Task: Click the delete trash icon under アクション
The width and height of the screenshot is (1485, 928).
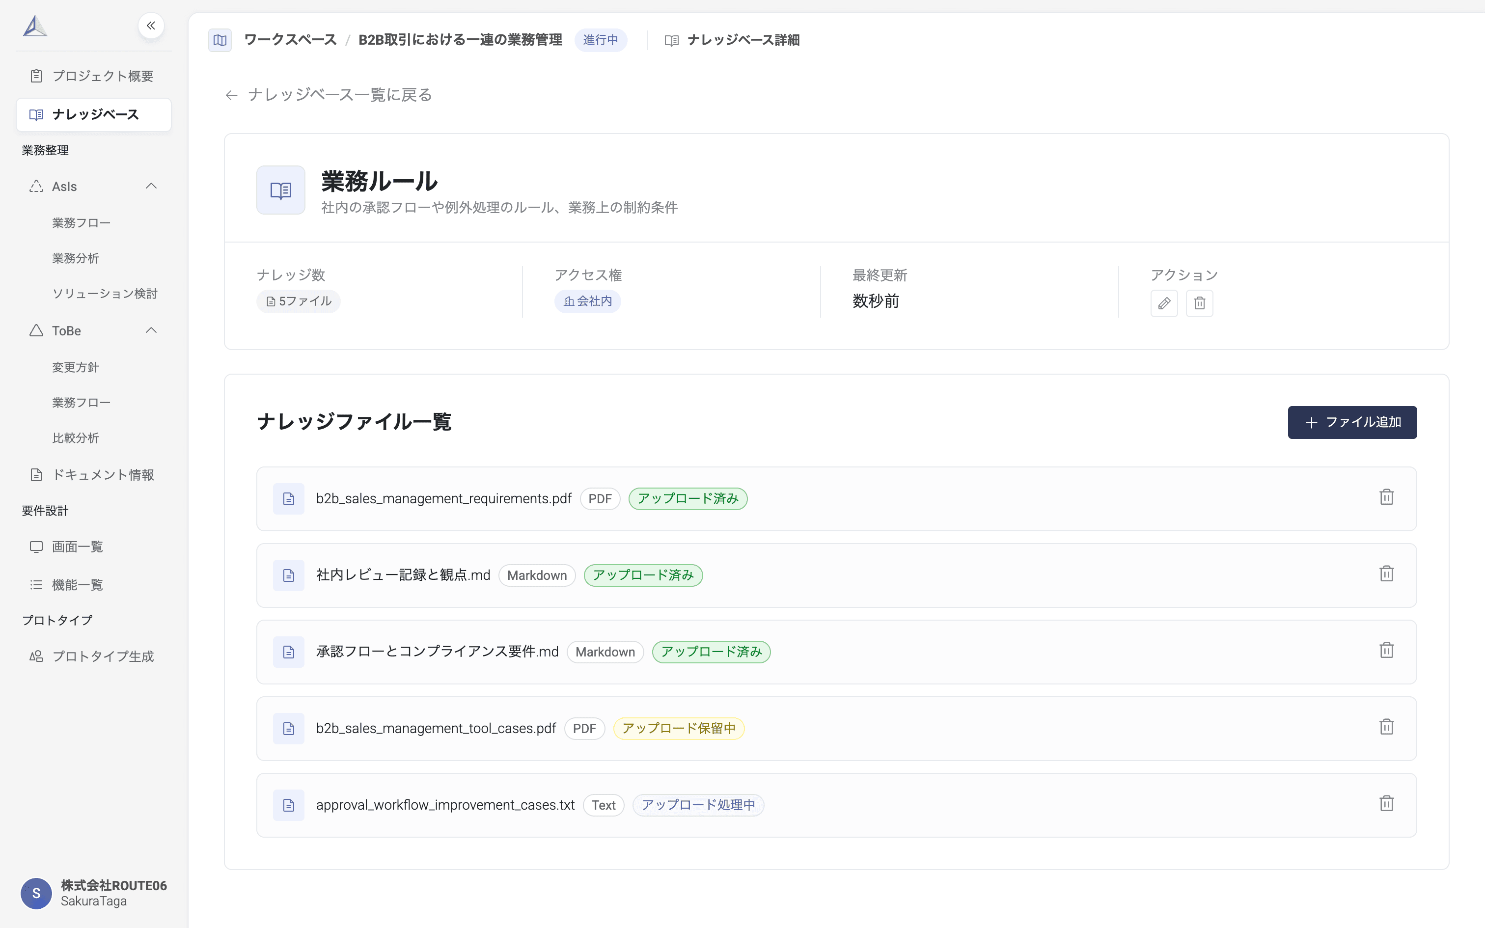Action: point(1200,302)
